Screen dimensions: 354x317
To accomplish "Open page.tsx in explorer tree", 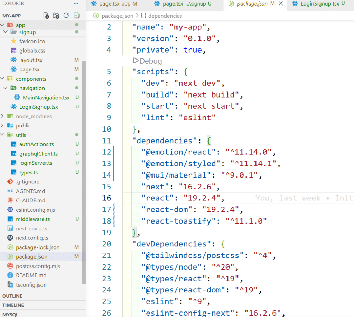I will [29, 69].
